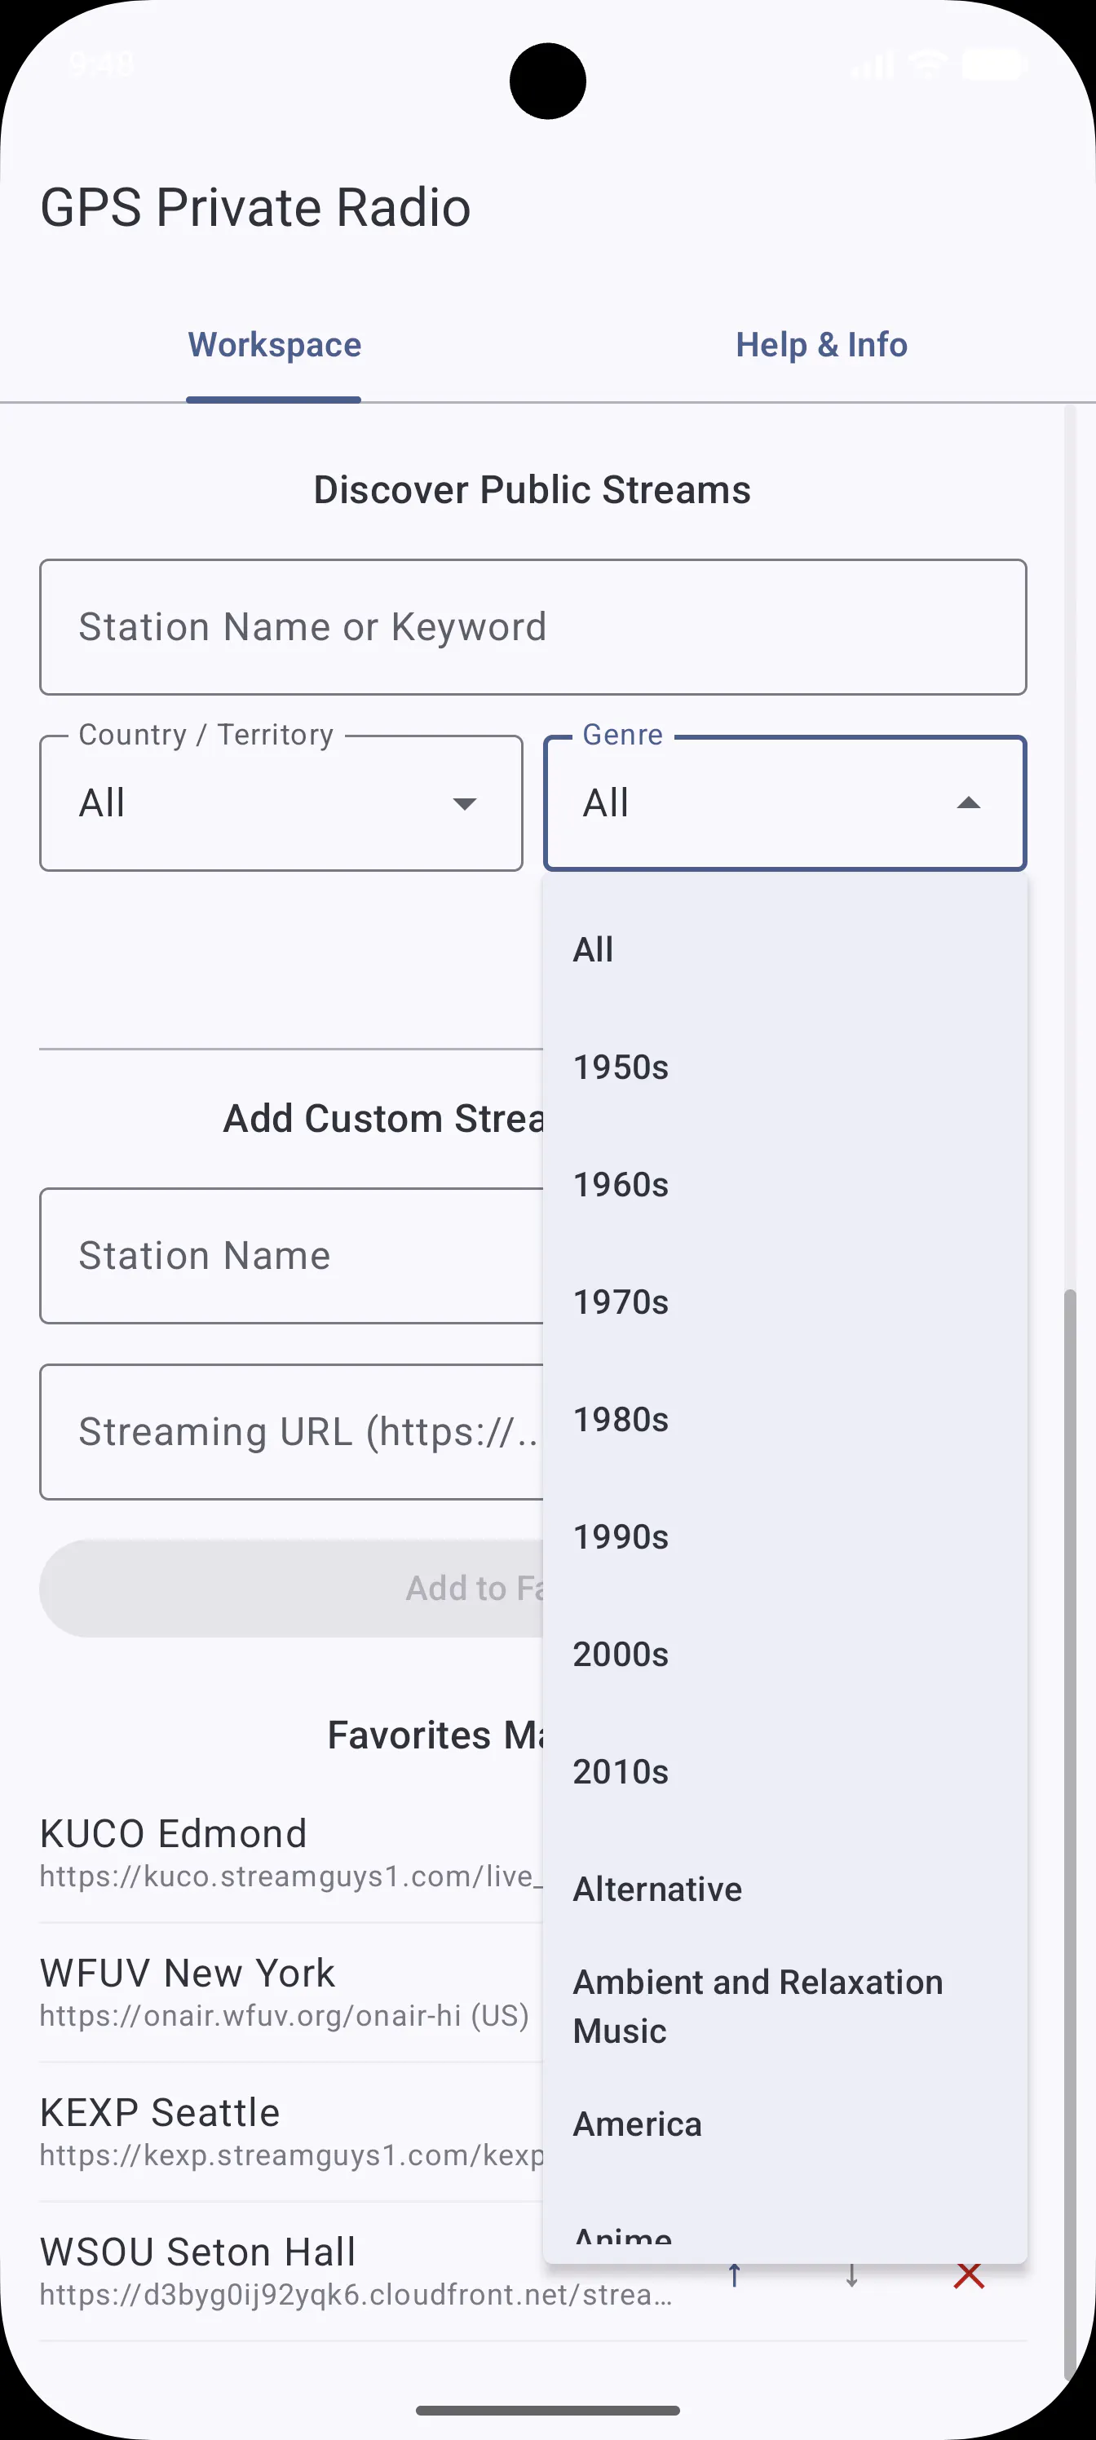Pick the 1980s genre option
1096x2440 pixels.
point(784,1419)
